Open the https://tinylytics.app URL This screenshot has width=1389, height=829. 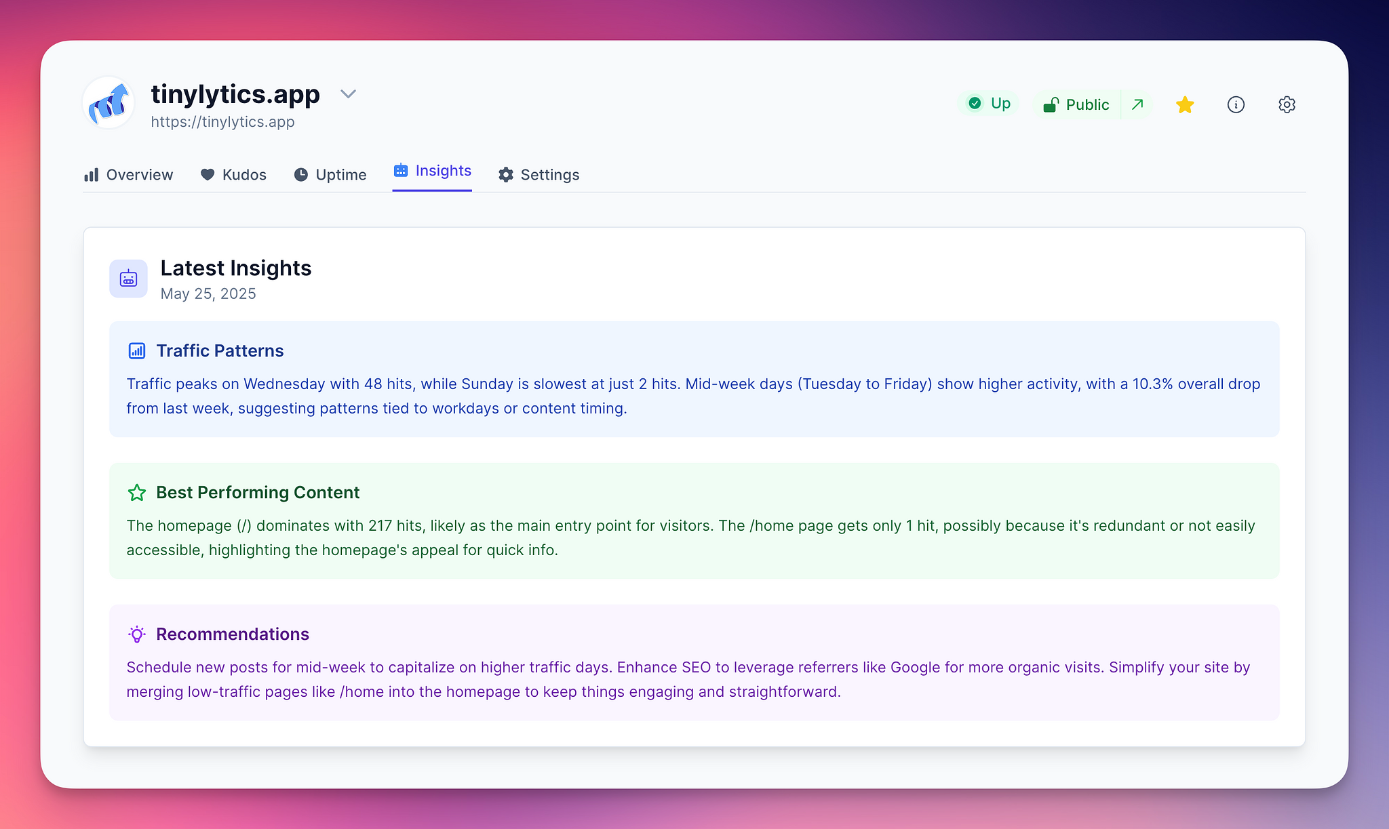click(x=222, y=122)
